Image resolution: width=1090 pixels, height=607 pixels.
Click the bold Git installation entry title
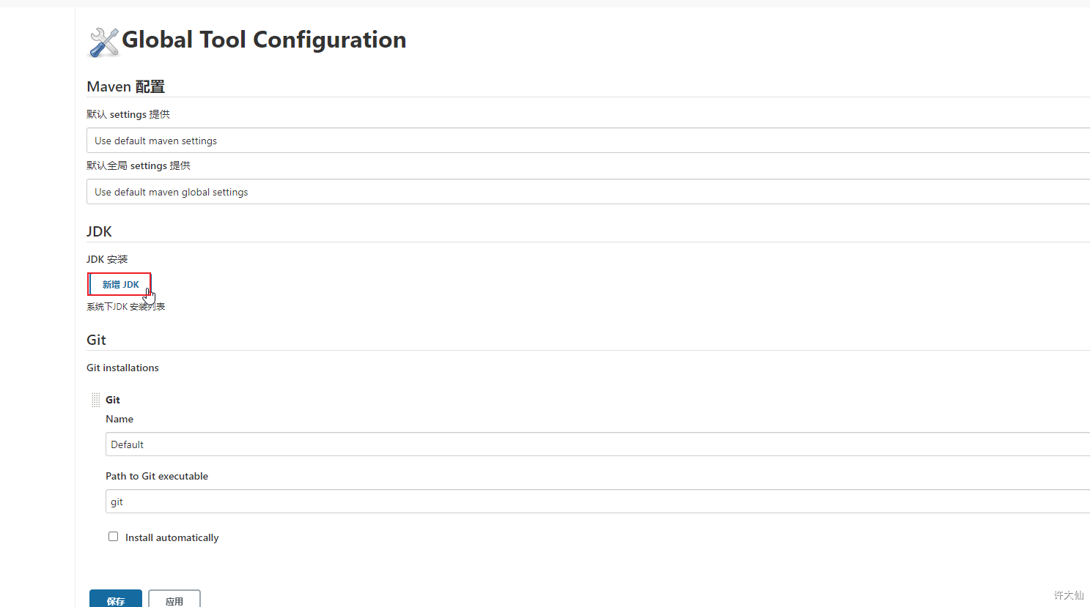(x=113, y=400)
